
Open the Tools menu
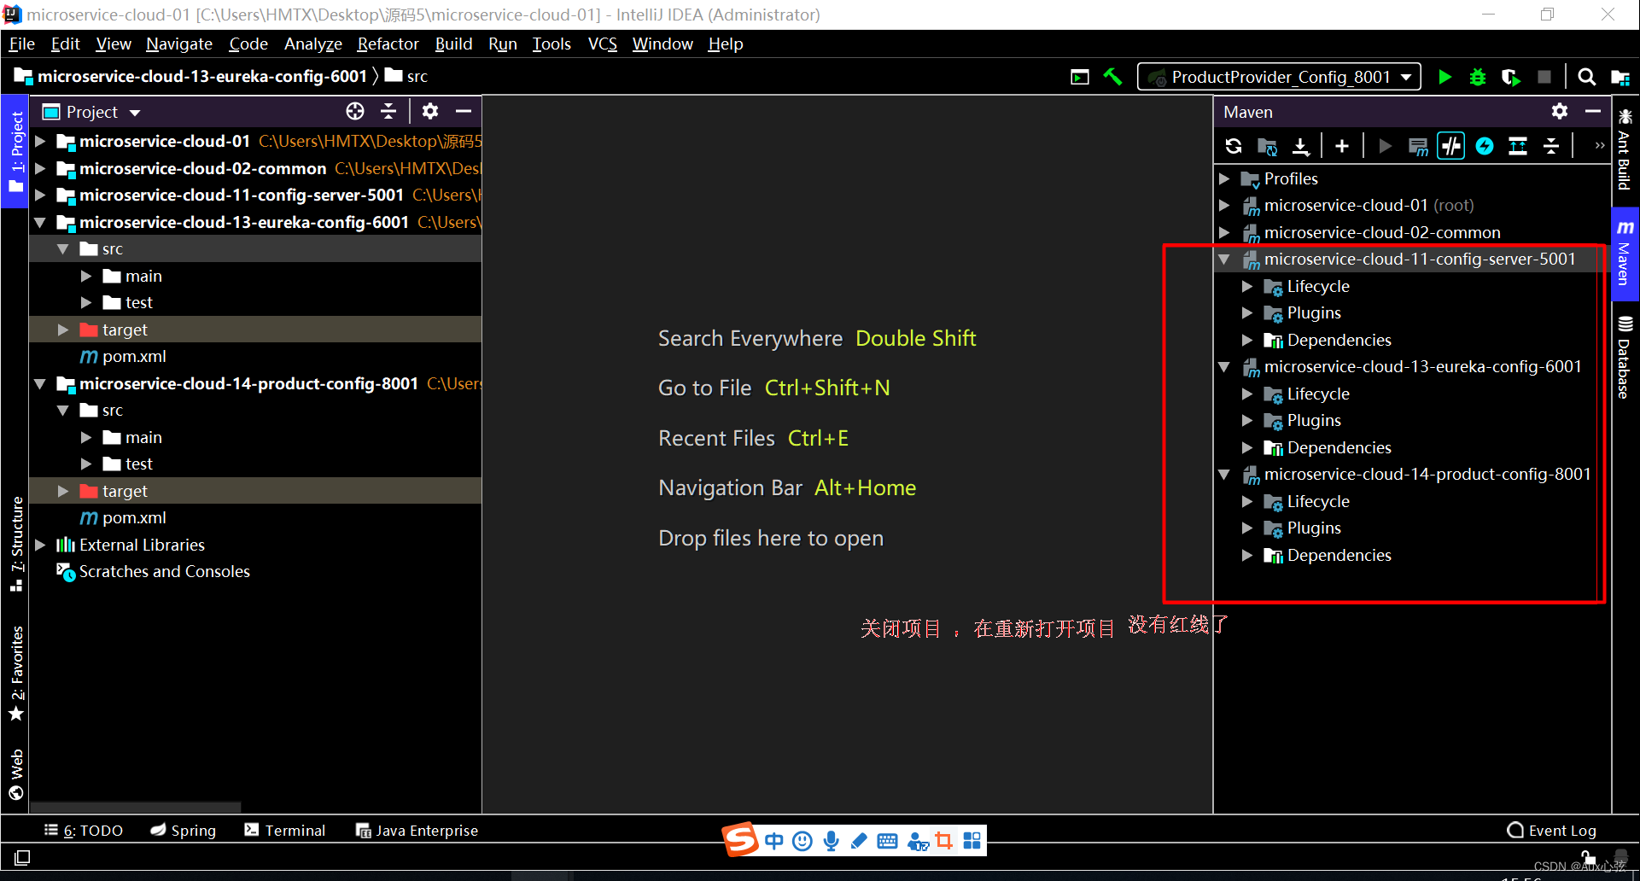click(x=552, y=44)
